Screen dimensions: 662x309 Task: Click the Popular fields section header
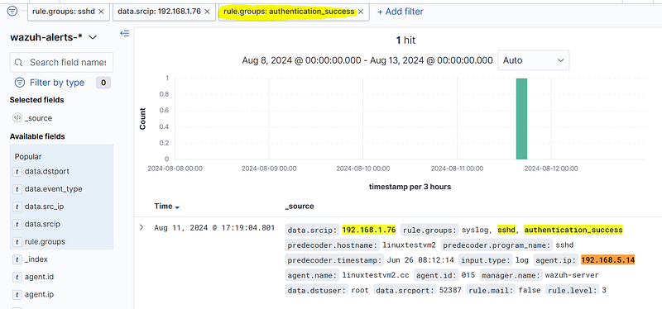[x=28, y=156]
